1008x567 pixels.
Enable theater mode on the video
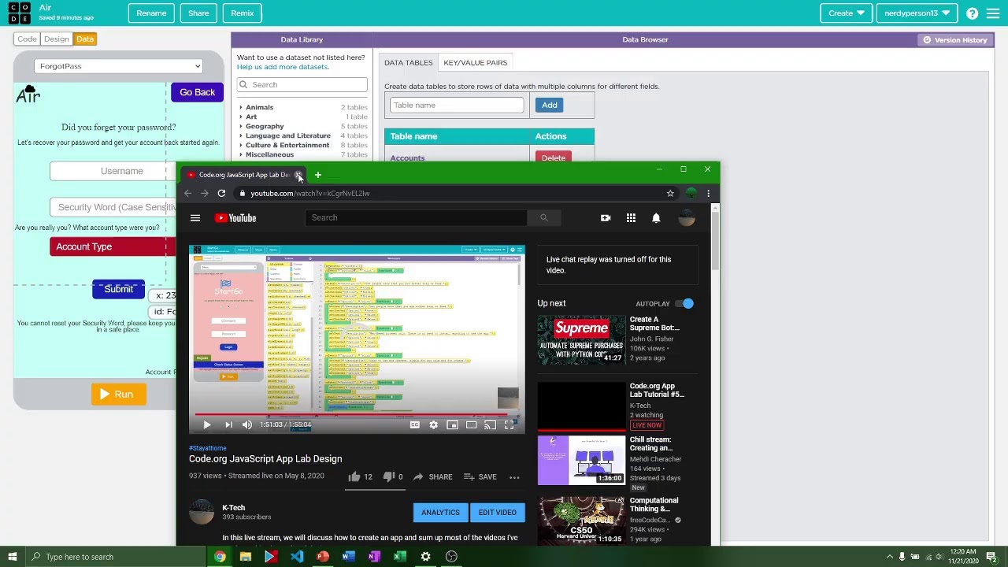click(x=471, y=425)
